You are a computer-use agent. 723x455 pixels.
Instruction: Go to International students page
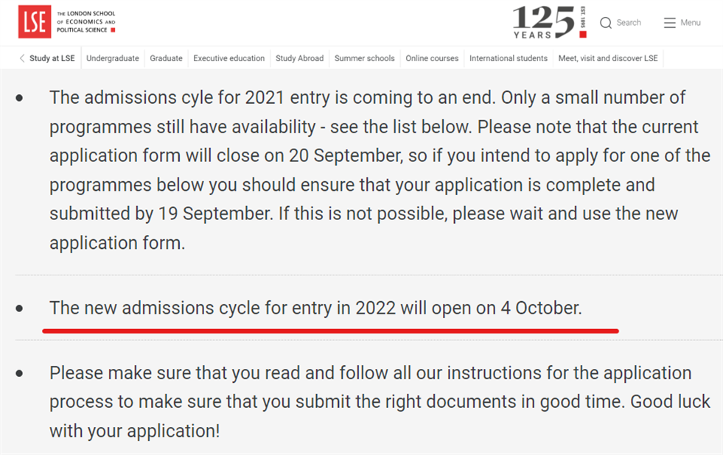pos(508,58)
